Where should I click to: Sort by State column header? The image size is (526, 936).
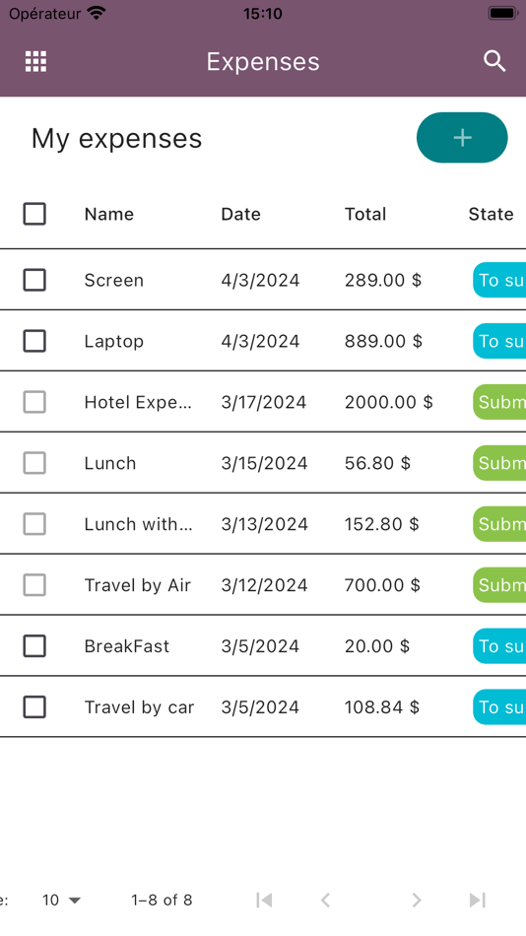click(491, 214)
